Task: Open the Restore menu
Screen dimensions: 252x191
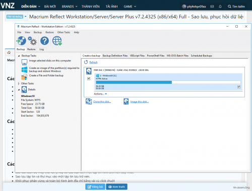Action: point(49,32)
